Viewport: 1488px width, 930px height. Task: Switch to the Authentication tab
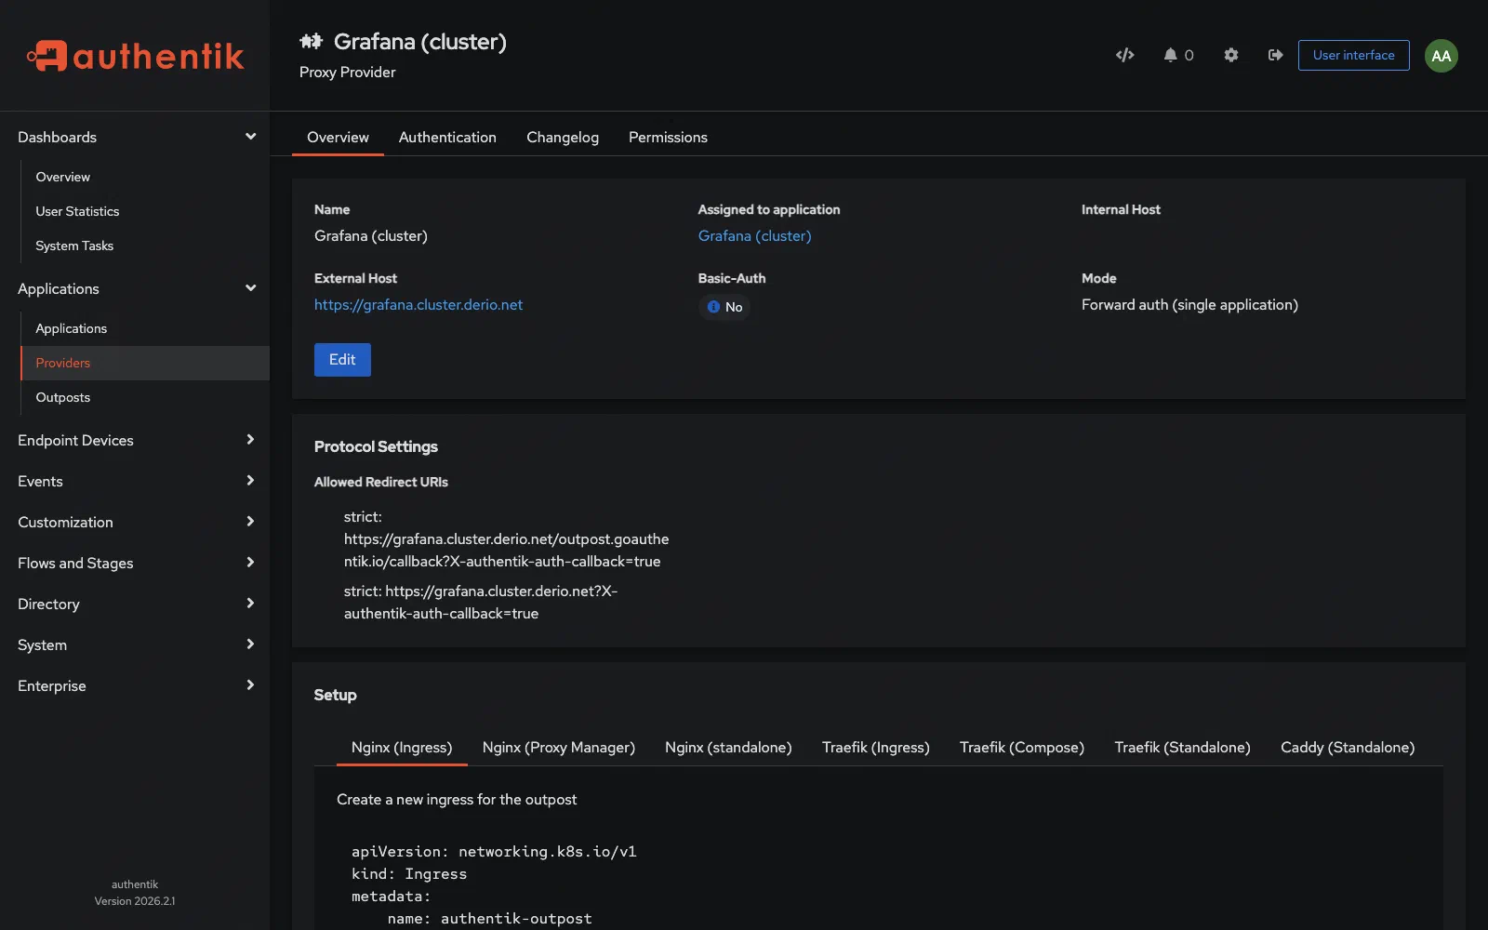[447, 137]
